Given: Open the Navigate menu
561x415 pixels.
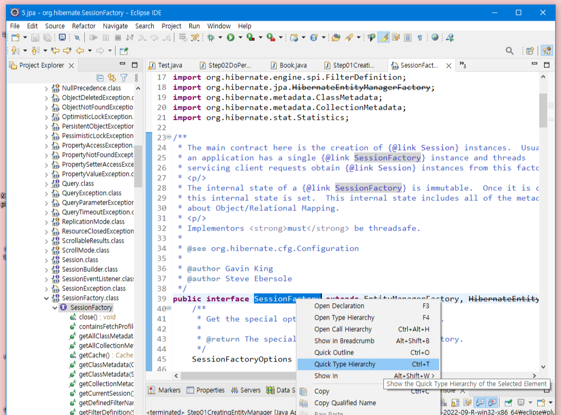Looking at the screenshot, I should pos(115,26).
